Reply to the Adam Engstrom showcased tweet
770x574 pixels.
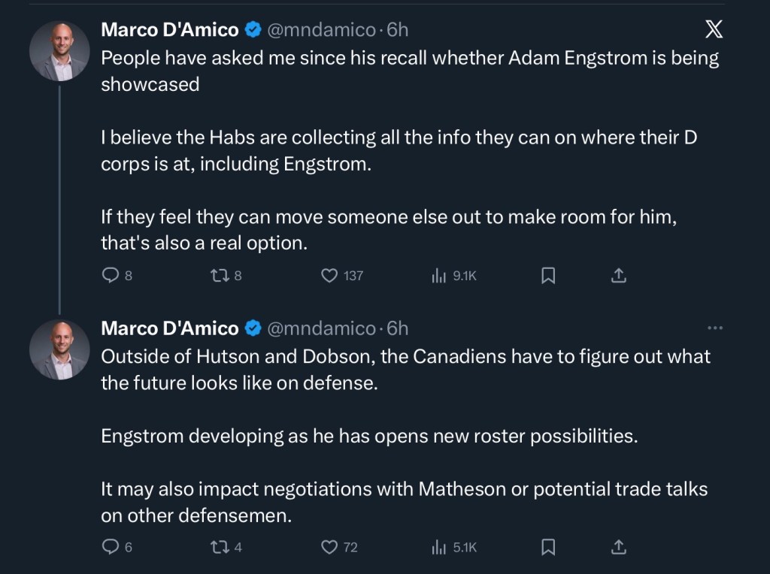coord(111,276)
